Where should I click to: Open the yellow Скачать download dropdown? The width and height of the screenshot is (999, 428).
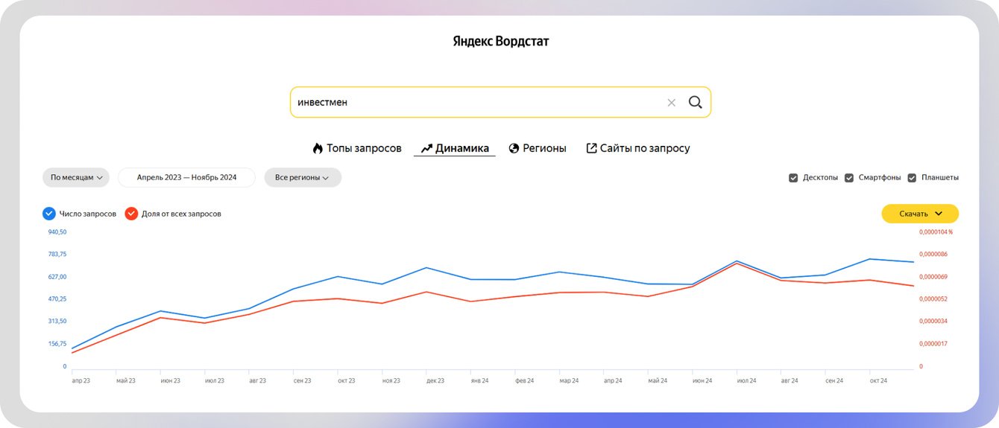pyautogui.click(x=920, y=214)
